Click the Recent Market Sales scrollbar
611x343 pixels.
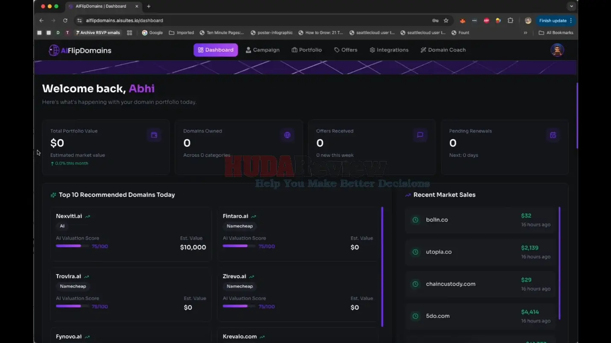coord(559,263)
